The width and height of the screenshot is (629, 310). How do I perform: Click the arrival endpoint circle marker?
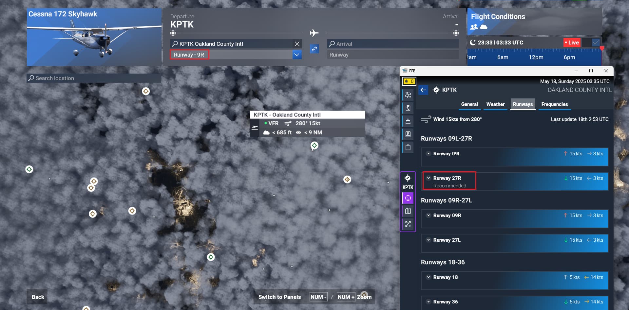[x=456, y=33]
